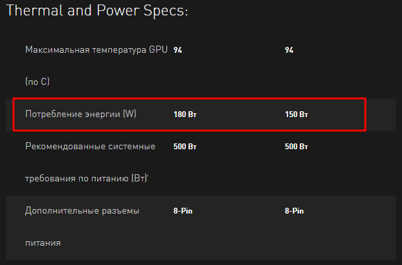Image resolution: width=402 pixels, height=265 pixels.
Task: Select the 150 Вт power value
Action: pos(297,115)
